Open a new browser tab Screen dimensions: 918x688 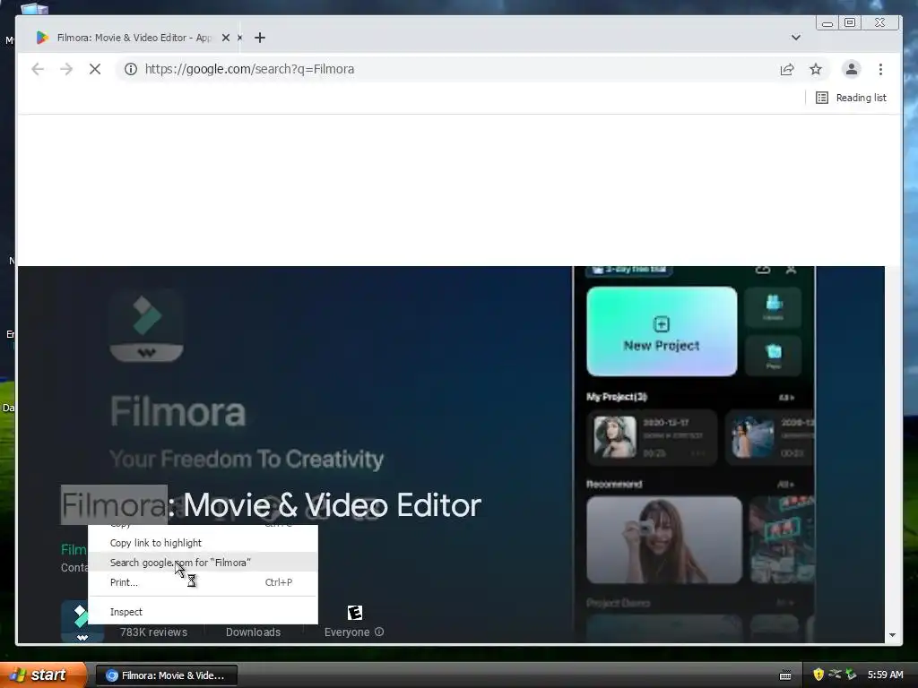point(260,38)
